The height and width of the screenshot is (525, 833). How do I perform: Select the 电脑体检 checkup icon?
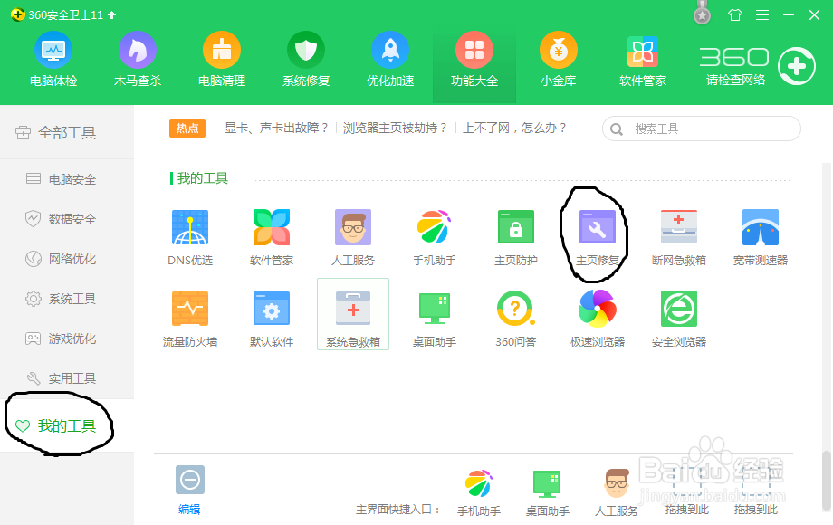[x=53, y=59]
